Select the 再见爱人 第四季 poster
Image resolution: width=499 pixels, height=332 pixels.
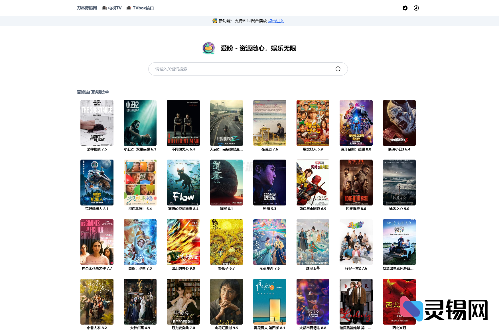point(269,302)
